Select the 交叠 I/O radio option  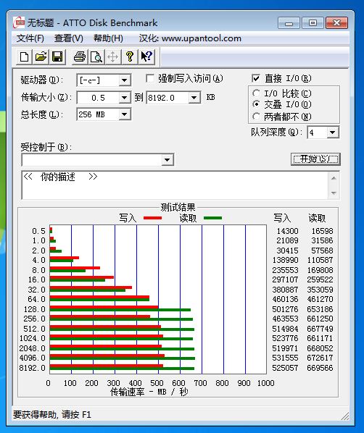tap(256, 104)
